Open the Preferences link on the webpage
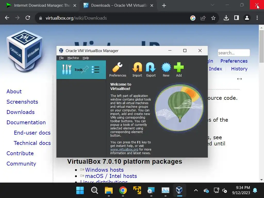Screen dimensions: 264x198 [x=234, y=61]
